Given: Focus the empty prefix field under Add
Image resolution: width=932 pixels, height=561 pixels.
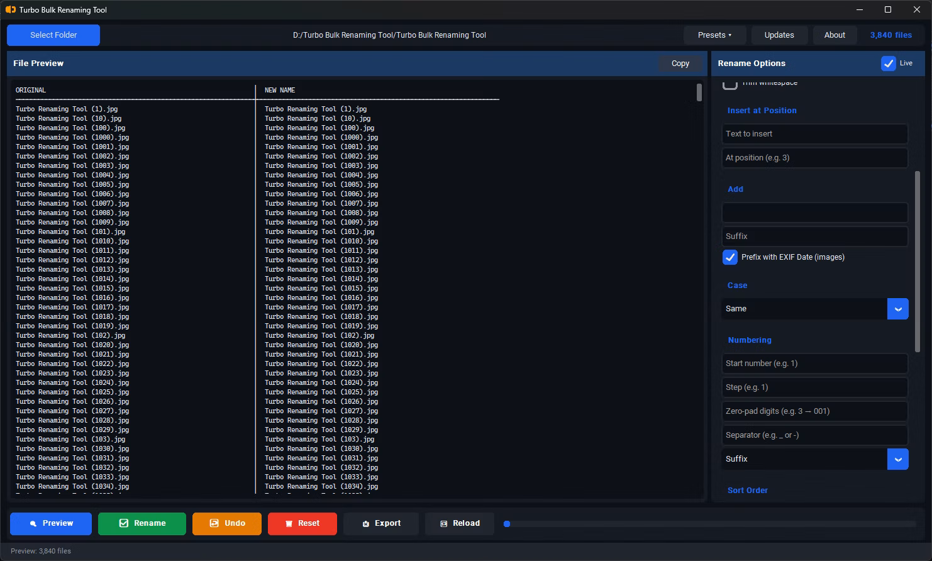Looking at the screenshot, I should (814, 213).
